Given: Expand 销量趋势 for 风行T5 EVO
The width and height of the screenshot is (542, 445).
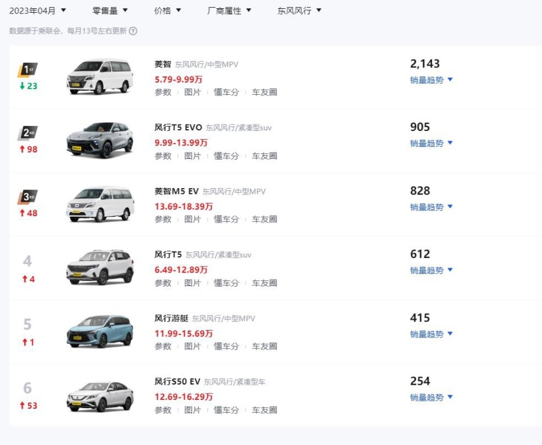Looking at the screenshot, I should 431,144.
